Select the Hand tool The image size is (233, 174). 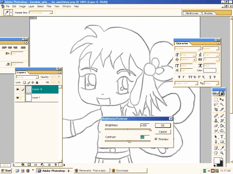click(216, 153)
